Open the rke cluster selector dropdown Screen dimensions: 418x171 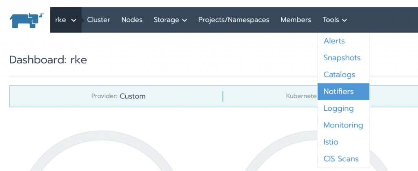(x=66, y=20)
